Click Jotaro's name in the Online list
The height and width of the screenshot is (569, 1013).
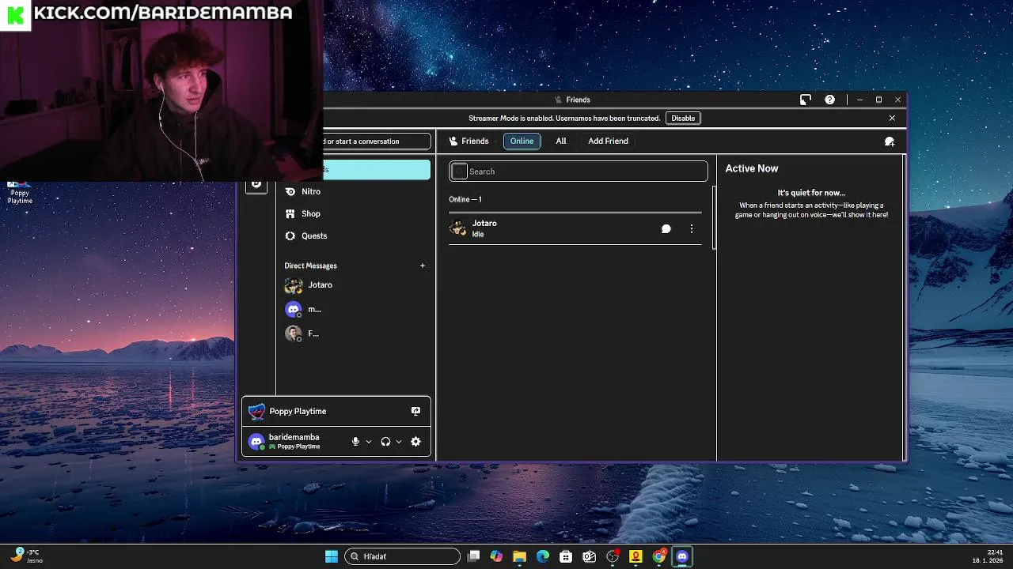484,224
